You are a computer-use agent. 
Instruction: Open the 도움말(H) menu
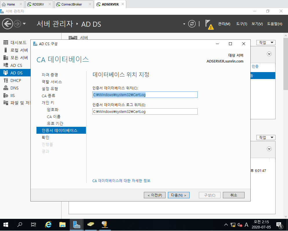tap(275, 24)
